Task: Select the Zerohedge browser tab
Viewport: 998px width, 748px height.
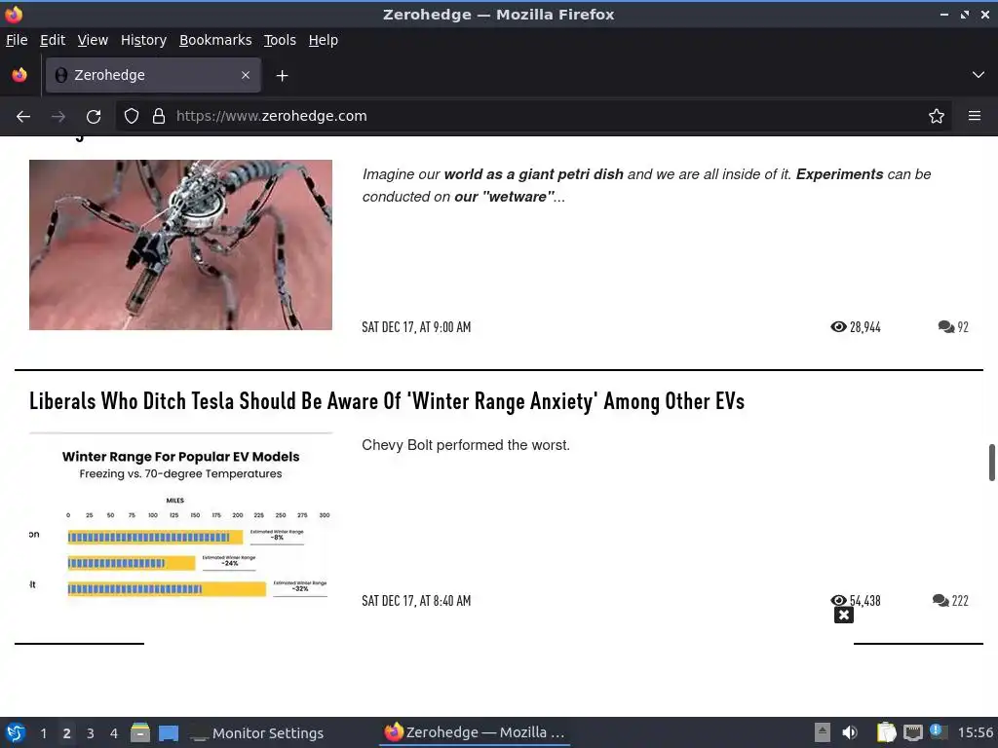Action: (153, 75)
